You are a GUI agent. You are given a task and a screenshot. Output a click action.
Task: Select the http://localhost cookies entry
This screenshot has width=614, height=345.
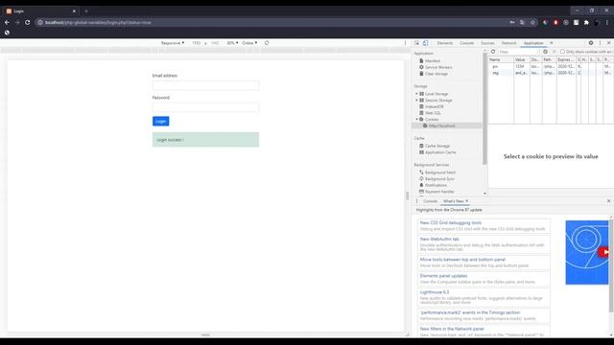(441, 126)
